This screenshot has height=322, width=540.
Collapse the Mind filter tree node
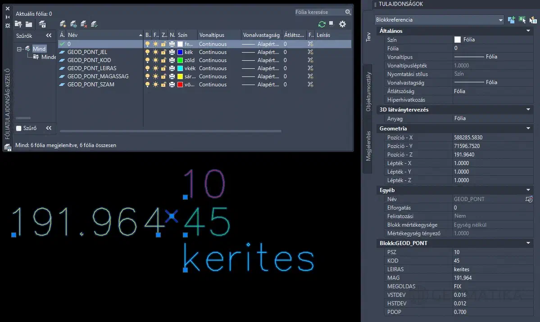coord(19,49)
